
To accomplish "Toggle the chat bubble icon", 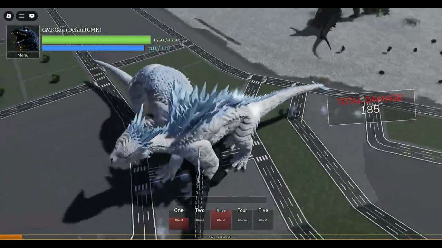I will (32, 16).
